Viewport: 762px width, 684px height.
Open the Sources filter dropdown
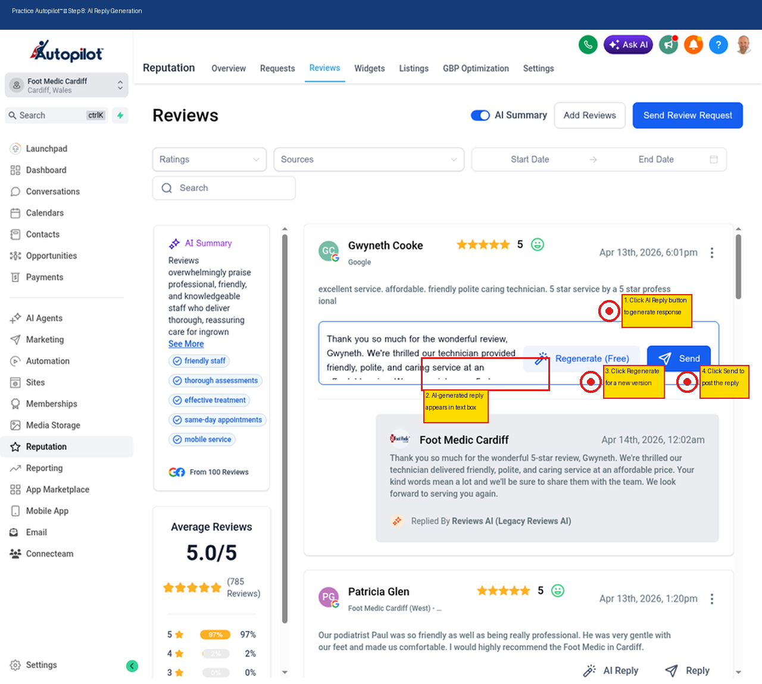click(x=369, y=160)
